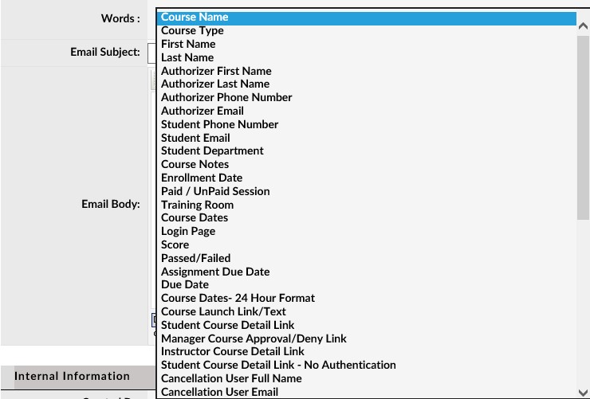Choose Login Page entry
Screen dimensions: 590x399
coord(366,232)
